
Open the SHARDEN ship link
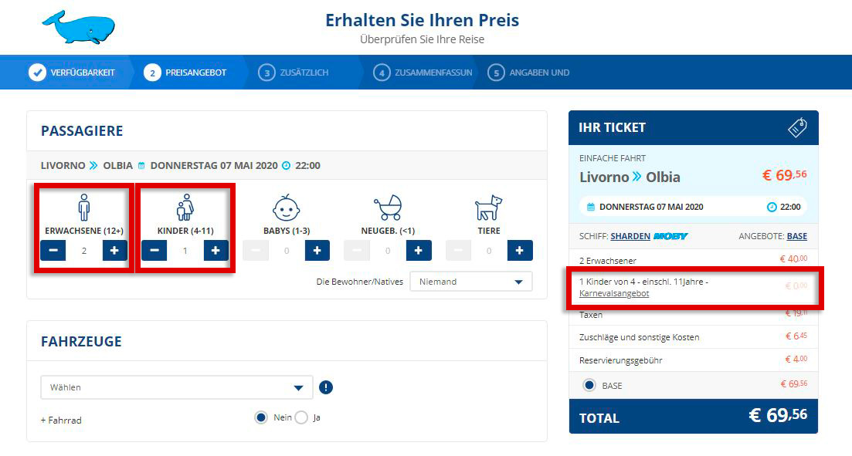click(630, 236)
